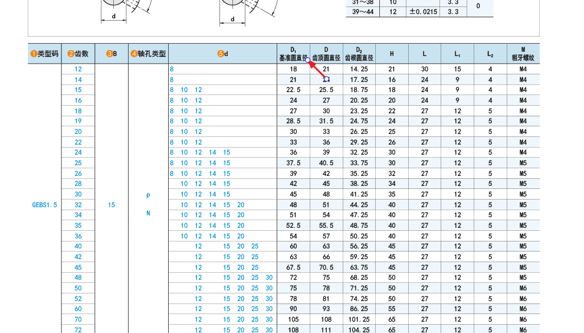Viewport: 584px width, 333px height.
Task: Pick bore d 20 in the 45-tooth row
Action: coord(241,267)
